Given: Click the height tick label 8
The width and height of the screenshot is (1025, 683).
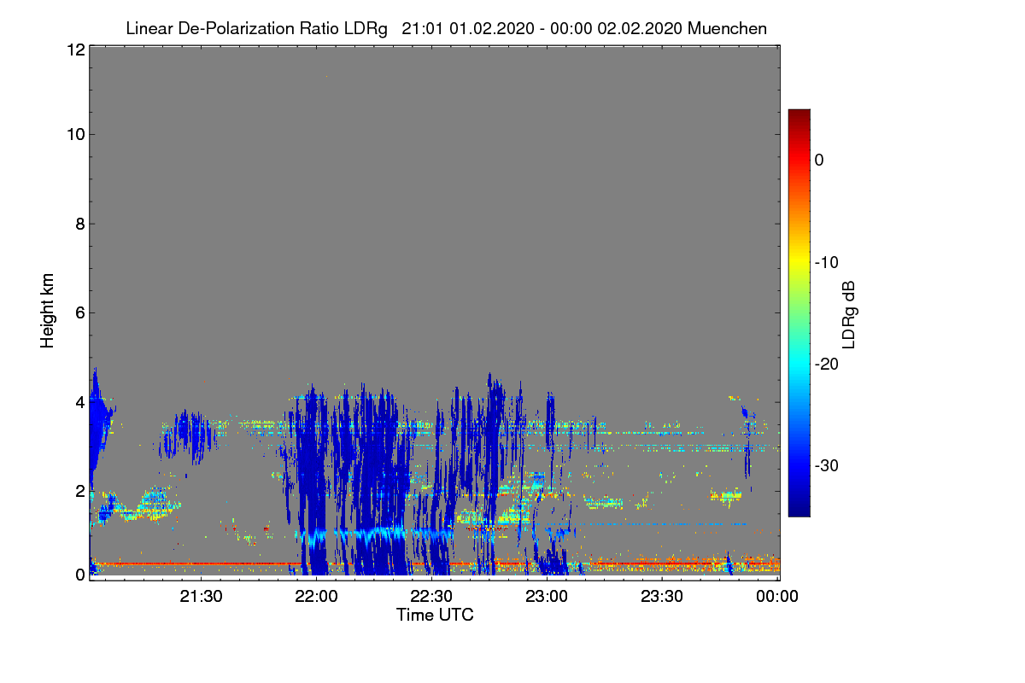Looking at the screenshot, I should (79, 224).
